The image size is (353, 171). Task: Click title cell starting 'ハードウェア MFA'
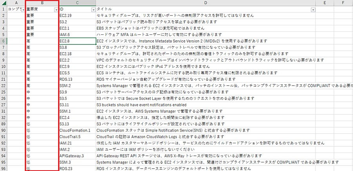click(x=206, y=34)
